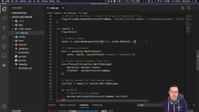Click 'flag.Parse()' on line 53
This screenshot has width=199, height=112.
coord(69,32)
